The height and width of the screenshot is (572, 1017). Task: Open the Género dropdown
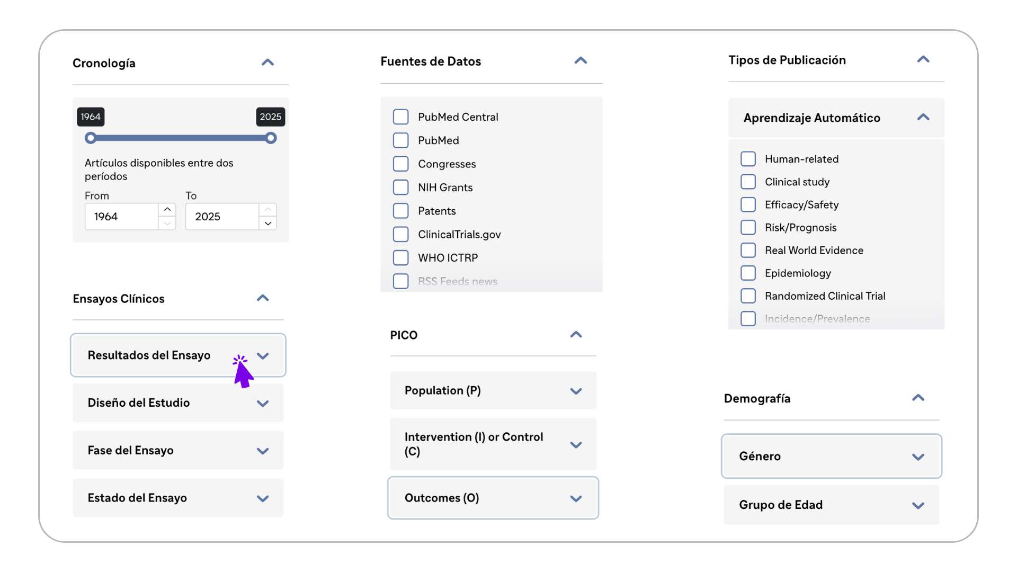831,457
